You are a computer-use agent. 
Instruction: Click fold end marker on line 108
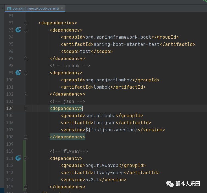click(26, 137)
